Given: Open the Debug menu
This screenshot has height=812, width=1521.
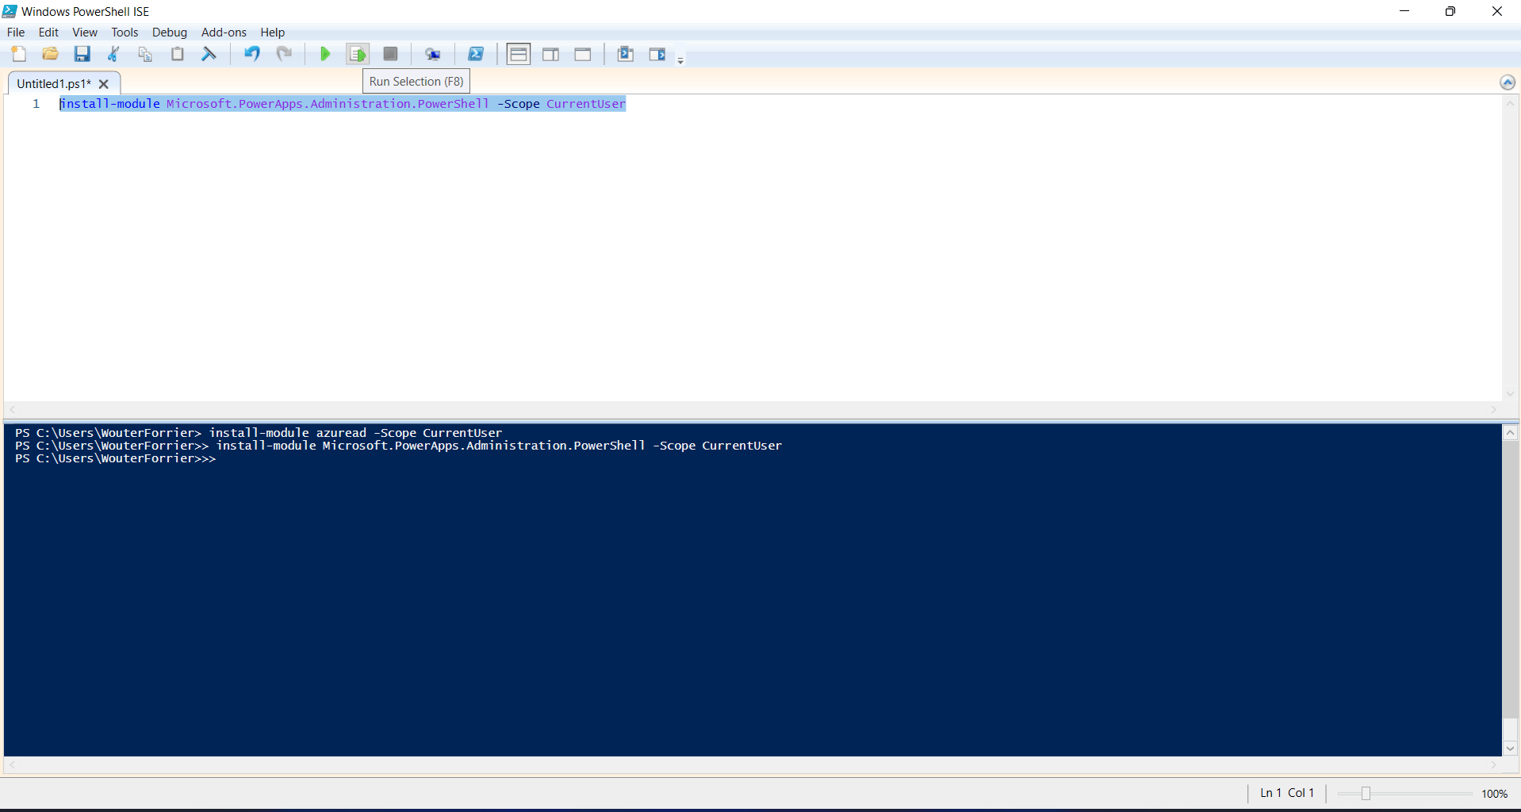Looking at the screenshot, I should 169,33.
